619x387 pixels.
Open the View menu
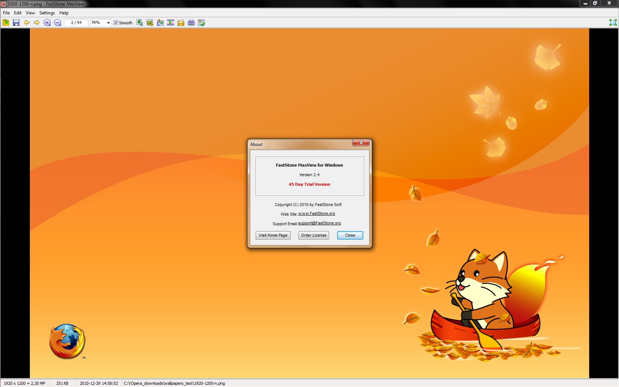click(30, 13)
